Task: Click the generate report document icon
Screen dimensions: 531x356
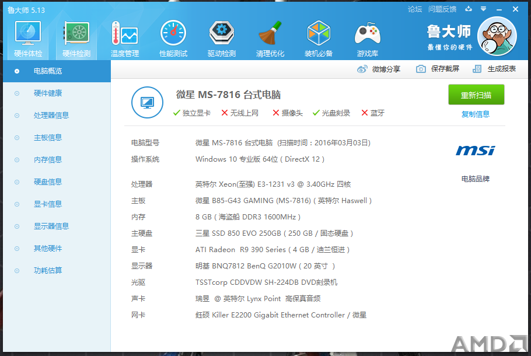Action: 477,69
